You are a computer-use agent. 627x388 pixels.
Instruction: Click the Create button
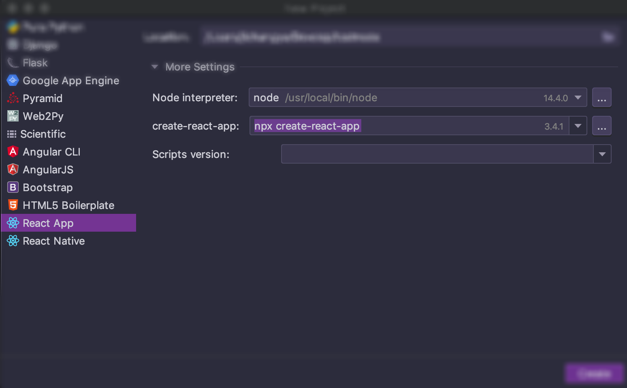pos(594,373)
